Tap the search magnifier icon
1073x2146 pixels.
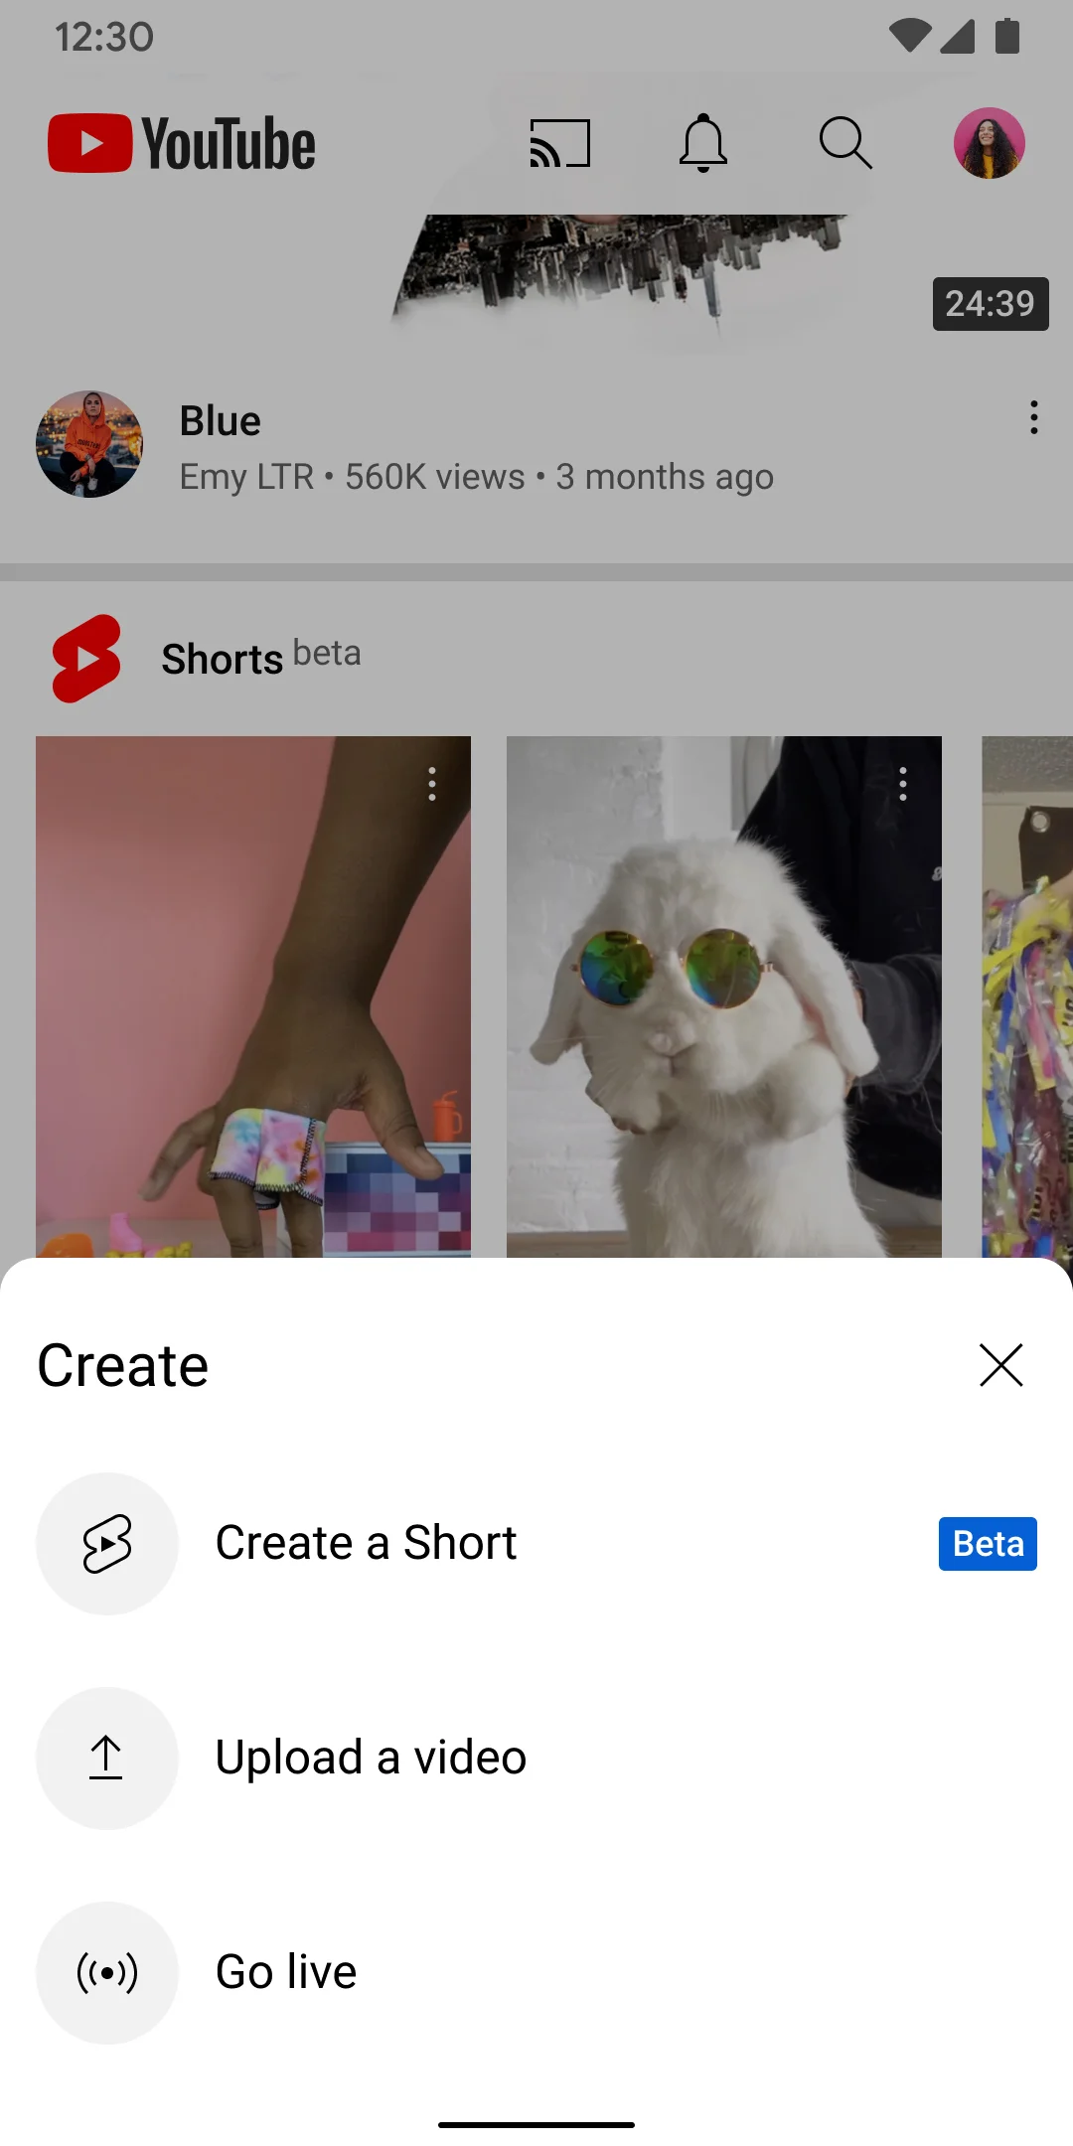(x=845, y=143)
